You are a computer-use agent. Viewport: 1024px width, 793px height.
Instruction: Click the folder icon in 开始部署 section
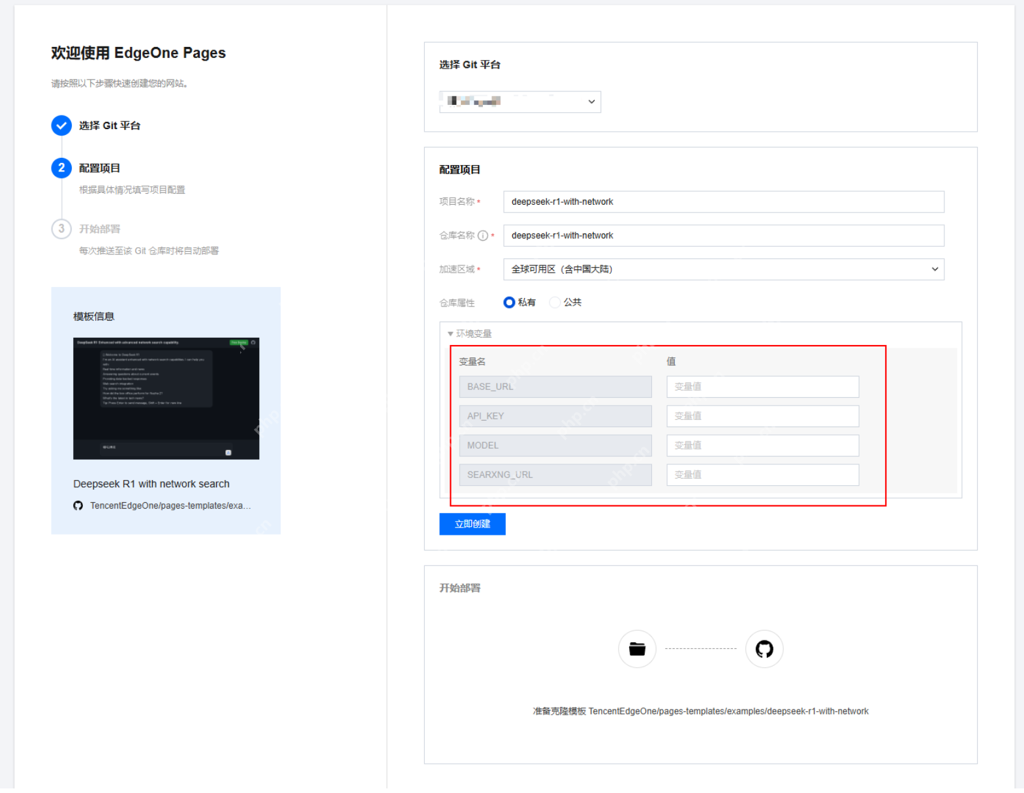point(637,649)
